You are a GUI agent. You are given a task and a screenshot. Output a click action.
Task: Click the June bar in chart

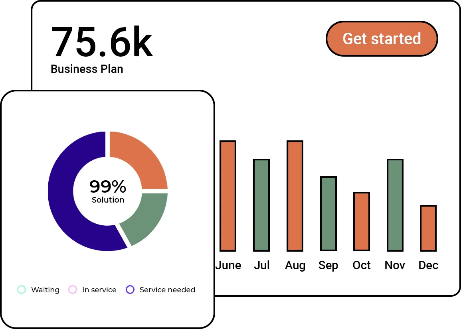pyautogui.click(x=228, y=195)
